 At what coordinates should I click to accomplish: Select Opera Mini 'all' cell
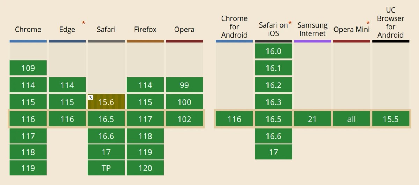pyautogui.click(x=352, y=119)
